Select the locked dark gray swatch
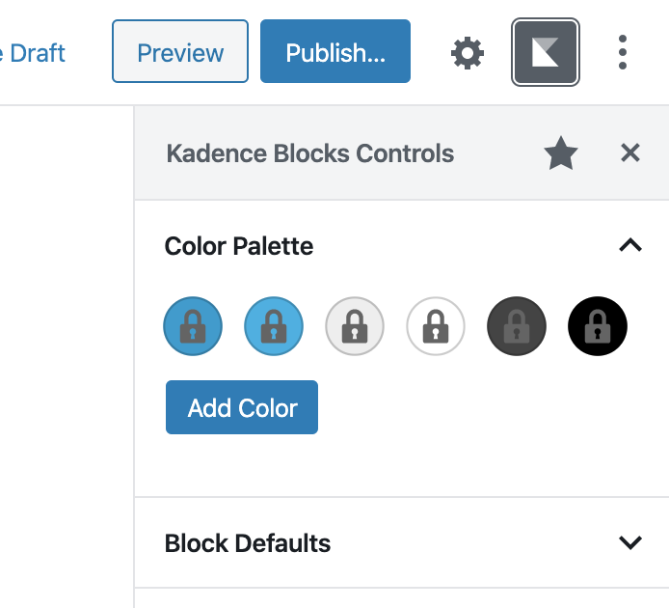Image resolution: width=669 pixels, height=608 pixels. (x=517, y=326)
